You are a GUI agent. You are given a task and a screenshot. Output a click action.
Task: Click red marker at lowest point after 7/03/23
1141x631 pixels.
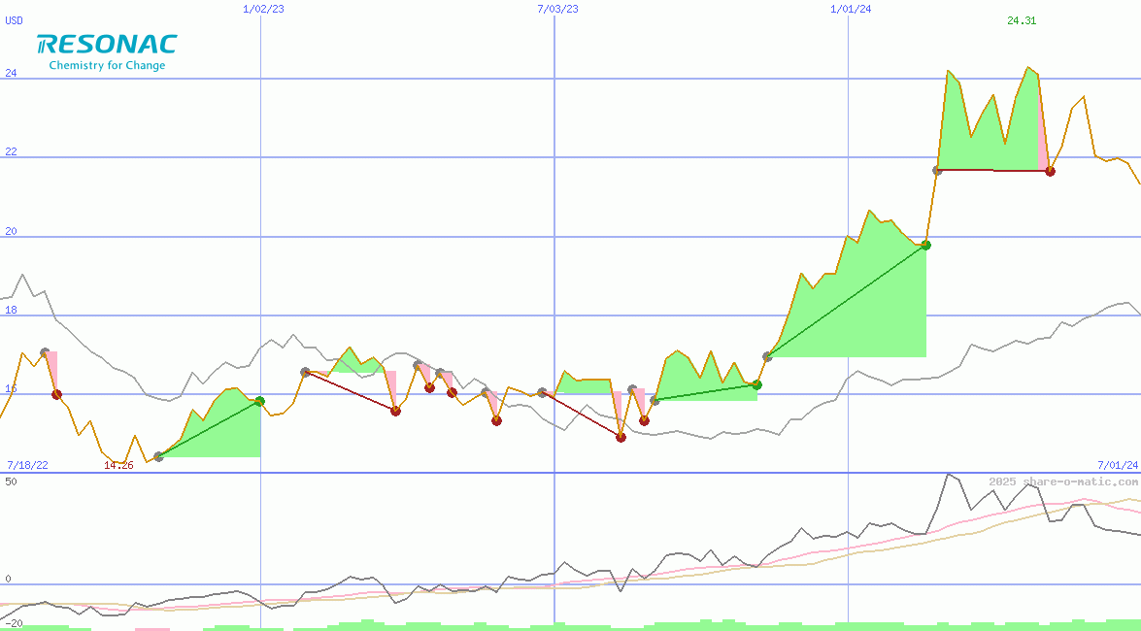click(x=621, y=437)
